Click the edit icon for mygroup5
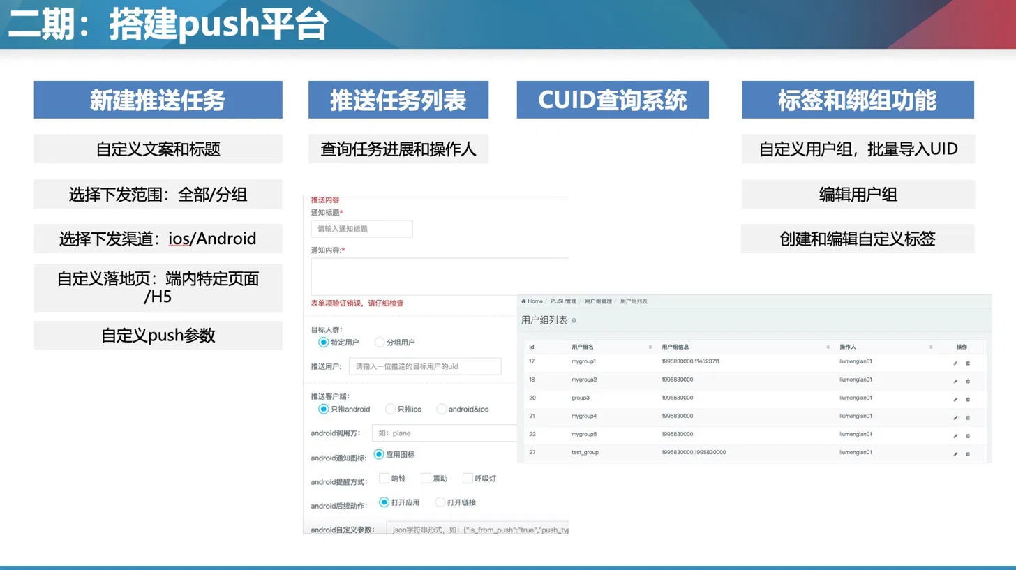Image resolution: width=1016 pixels, height=570 pixels. tap(955, 435)
